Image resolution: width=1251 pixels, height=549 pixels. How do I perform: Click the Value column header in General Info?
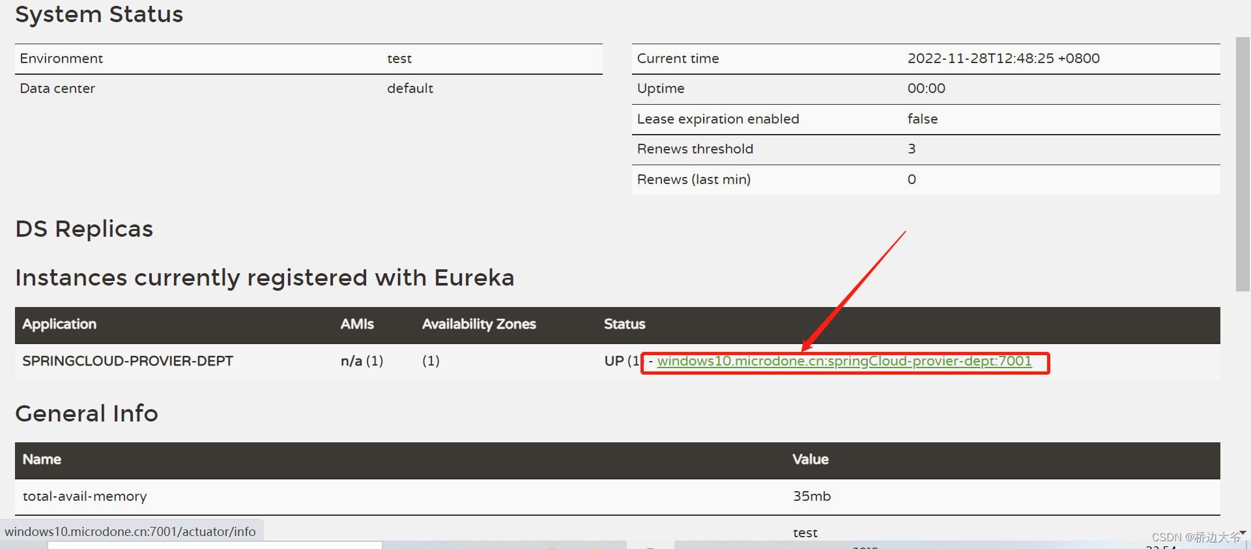point(811,459)
